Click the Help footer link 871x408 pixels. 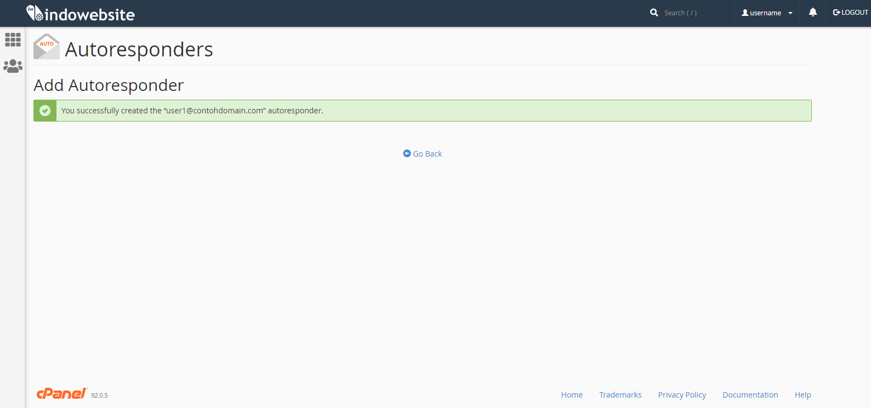pyautogui.click(x=802, y=395)
